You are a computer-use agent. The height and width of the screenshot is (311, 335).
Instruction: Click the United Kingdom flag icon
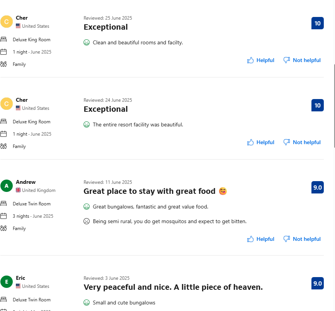point(18,190)
